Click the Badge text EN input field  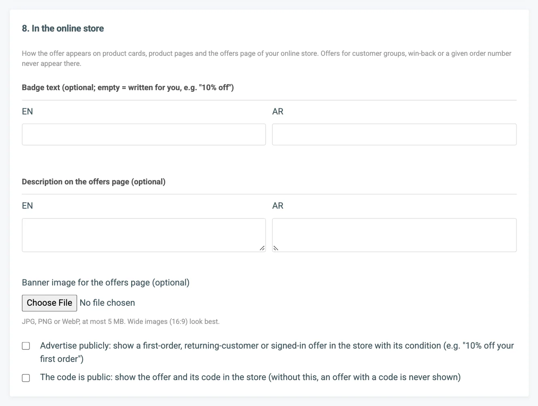(x=144, y=134)
